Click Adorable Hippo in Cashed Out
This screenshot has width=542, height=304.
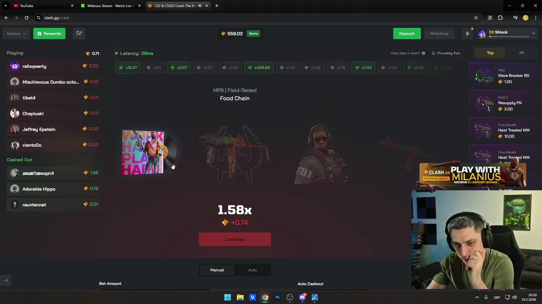[53, 189]
